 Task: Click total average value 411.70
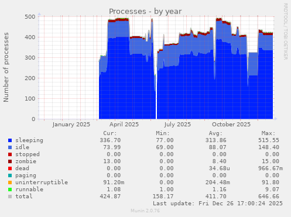tap(216, 197)
